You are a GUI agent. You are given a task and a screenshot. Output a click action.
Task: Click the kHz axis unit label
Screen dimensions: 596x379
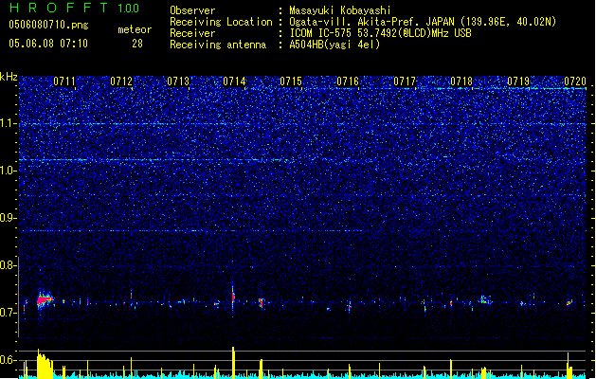tap(9, 77)
